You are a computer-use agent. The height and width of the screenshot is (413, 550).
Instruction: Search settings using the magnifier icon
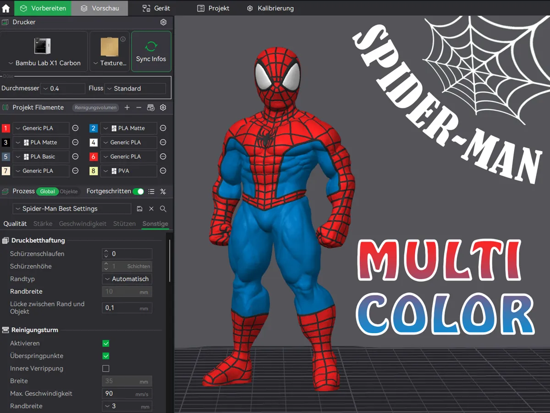[x=163, y=208]
